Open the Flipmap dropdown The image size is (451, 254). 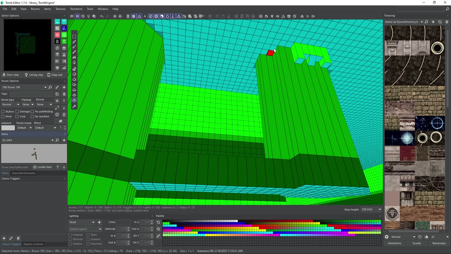tap(28, 104)
